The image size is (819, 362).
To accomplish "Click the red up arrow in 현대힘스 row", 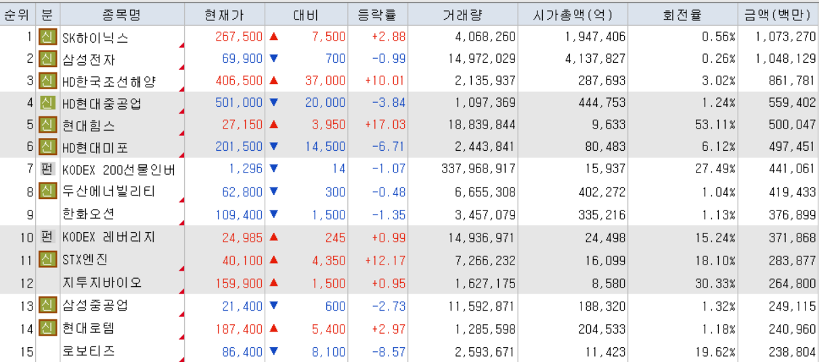I will point(273,125).
